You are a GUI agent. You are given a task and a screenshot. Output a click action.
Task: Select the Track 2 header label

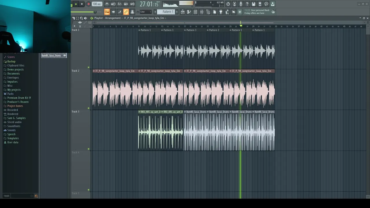[x=75, y=71]
